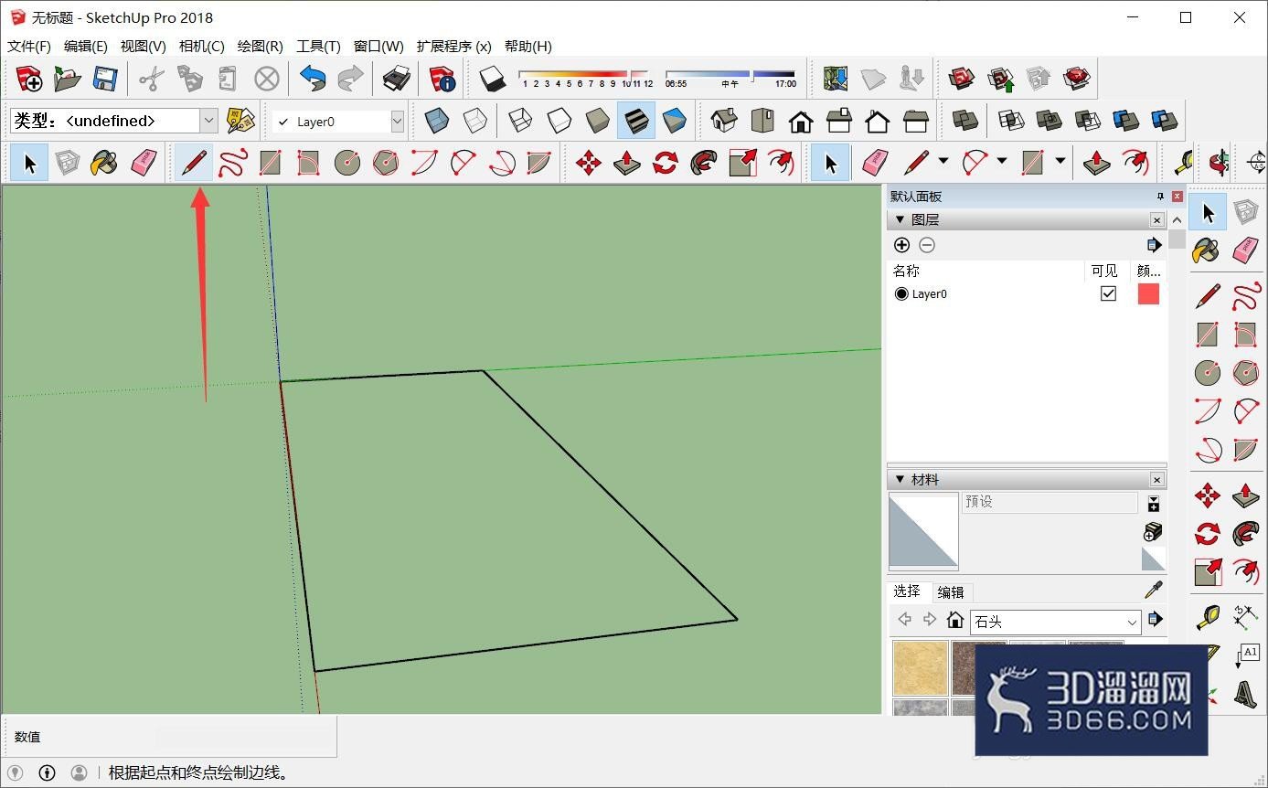Uncheck the Layer0 visible checkbox

click(x=1108, y=293)
